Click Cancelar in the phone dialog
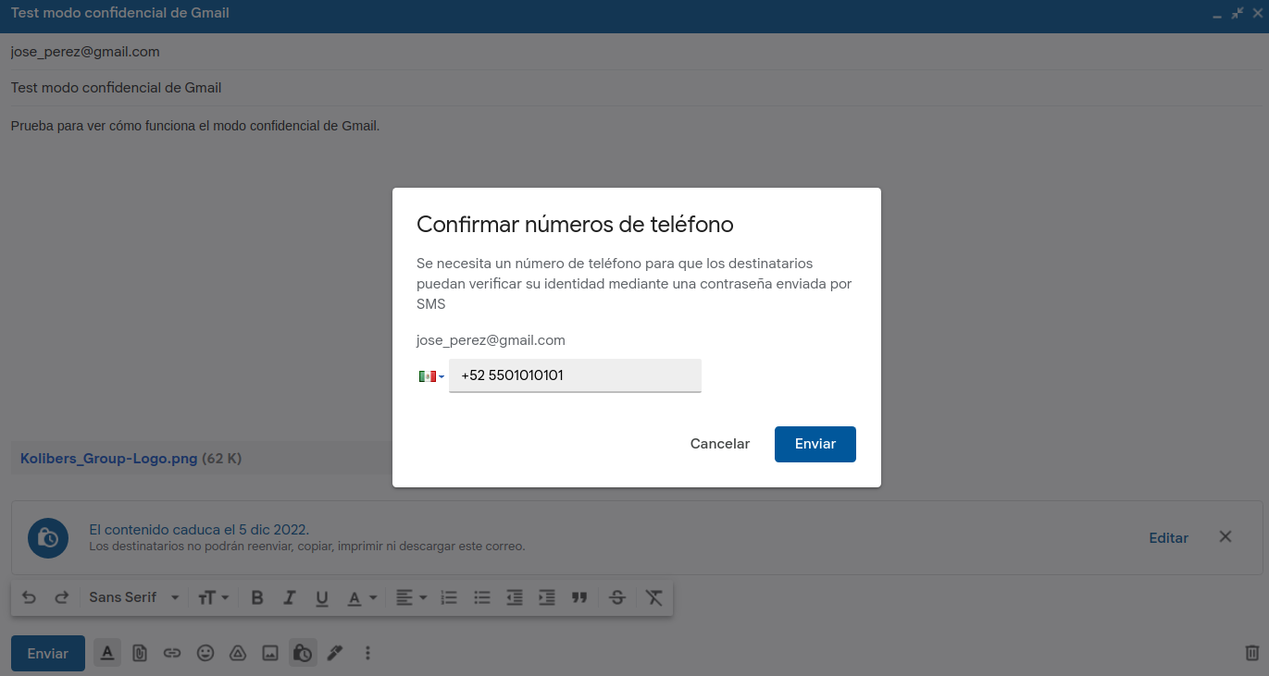1269x676 pixels. pyautogui.click(x=720, y=444)
